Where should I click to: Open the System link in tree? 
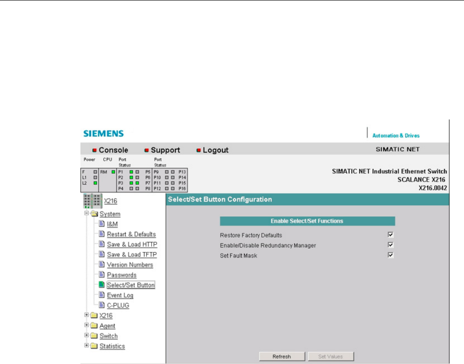pyautogui.click(x=110, y=214)
